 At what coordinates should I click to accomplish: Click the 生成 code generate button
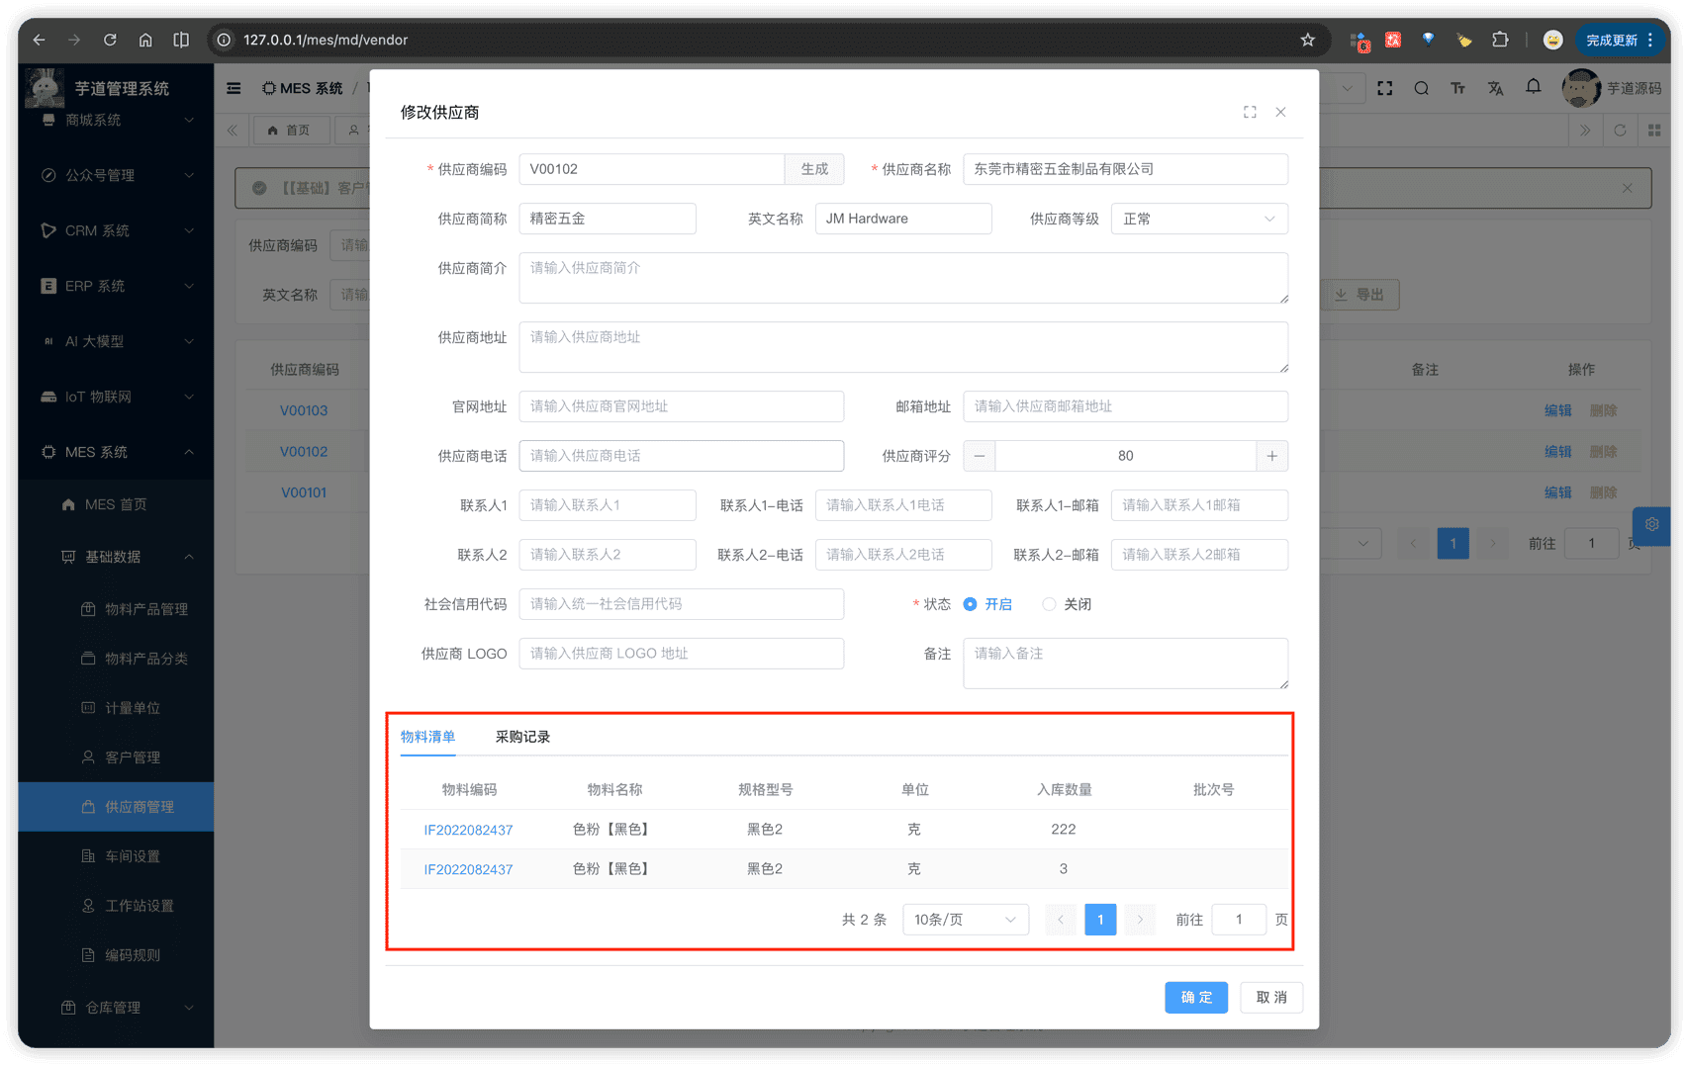[x=813, y=169]
